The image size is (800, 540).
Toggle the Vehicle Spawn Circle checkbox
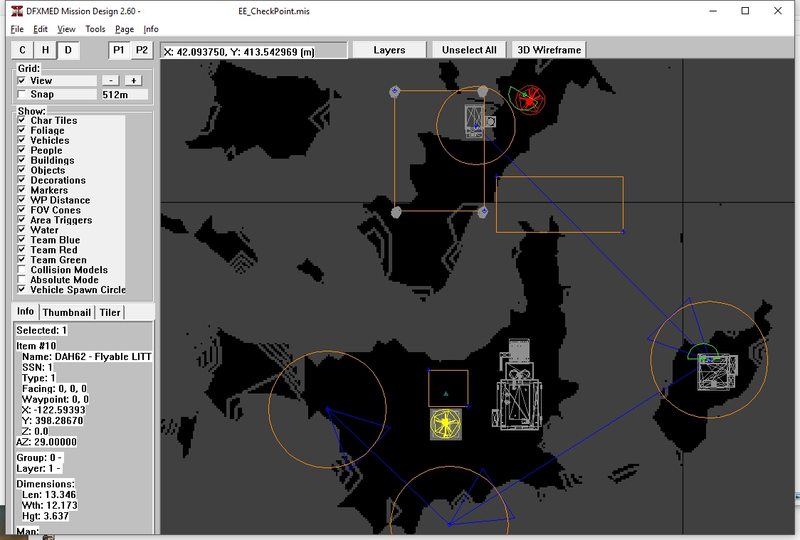pyautogui.click(x=21, y=289)
